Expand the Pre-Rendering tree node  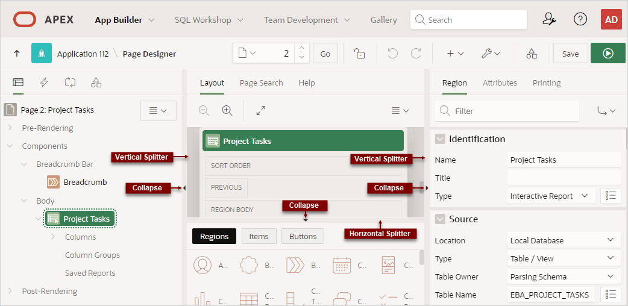click(10, 128)
